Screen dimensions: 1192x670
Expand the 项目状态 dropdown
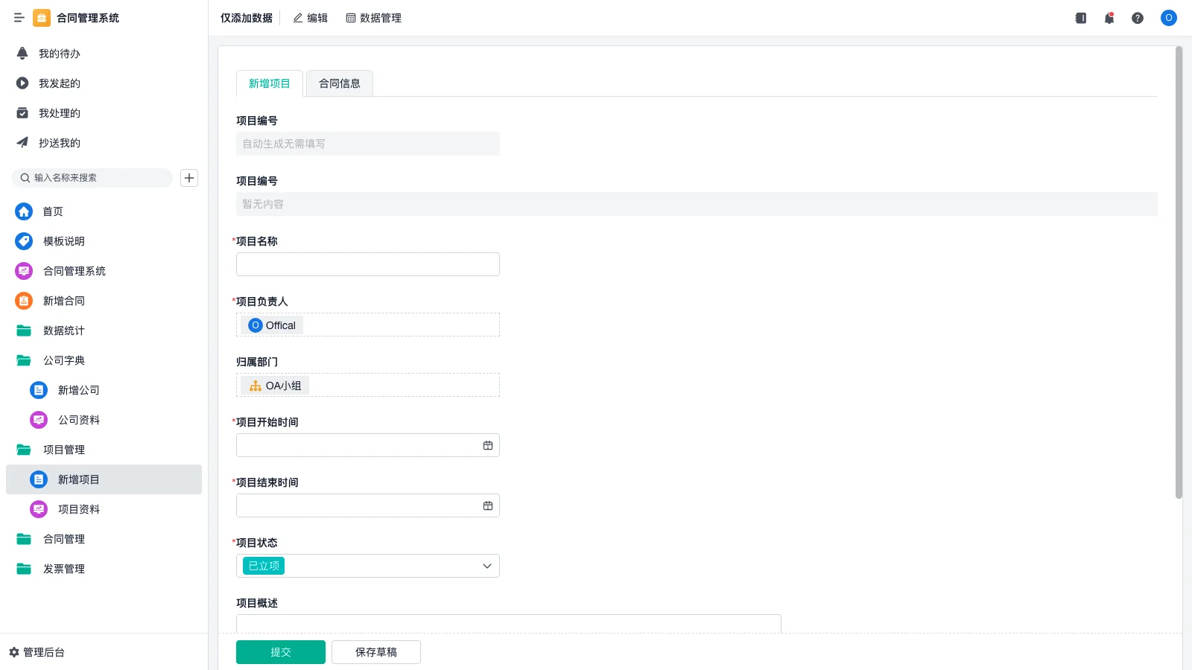point(486,566)
